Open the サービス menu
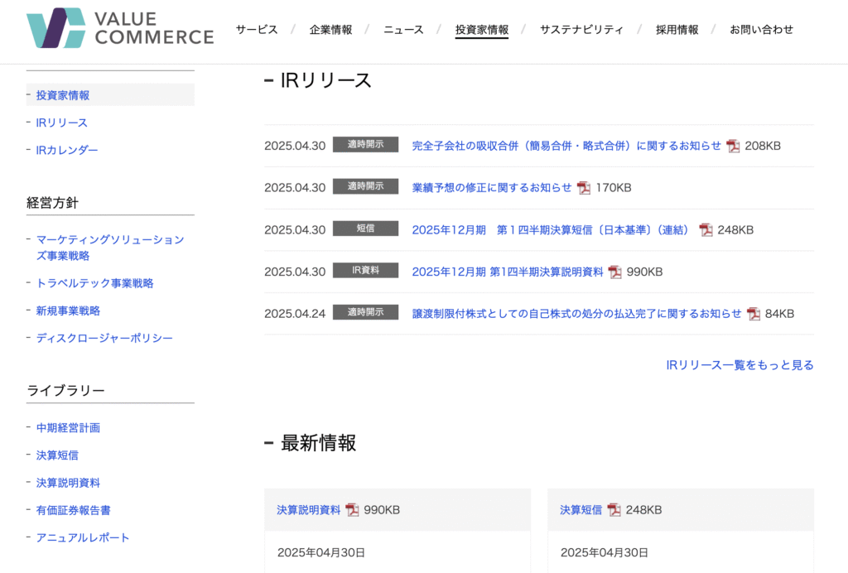Screen dimensions: 848x573 pyautogui.click(x=257, y=30)
